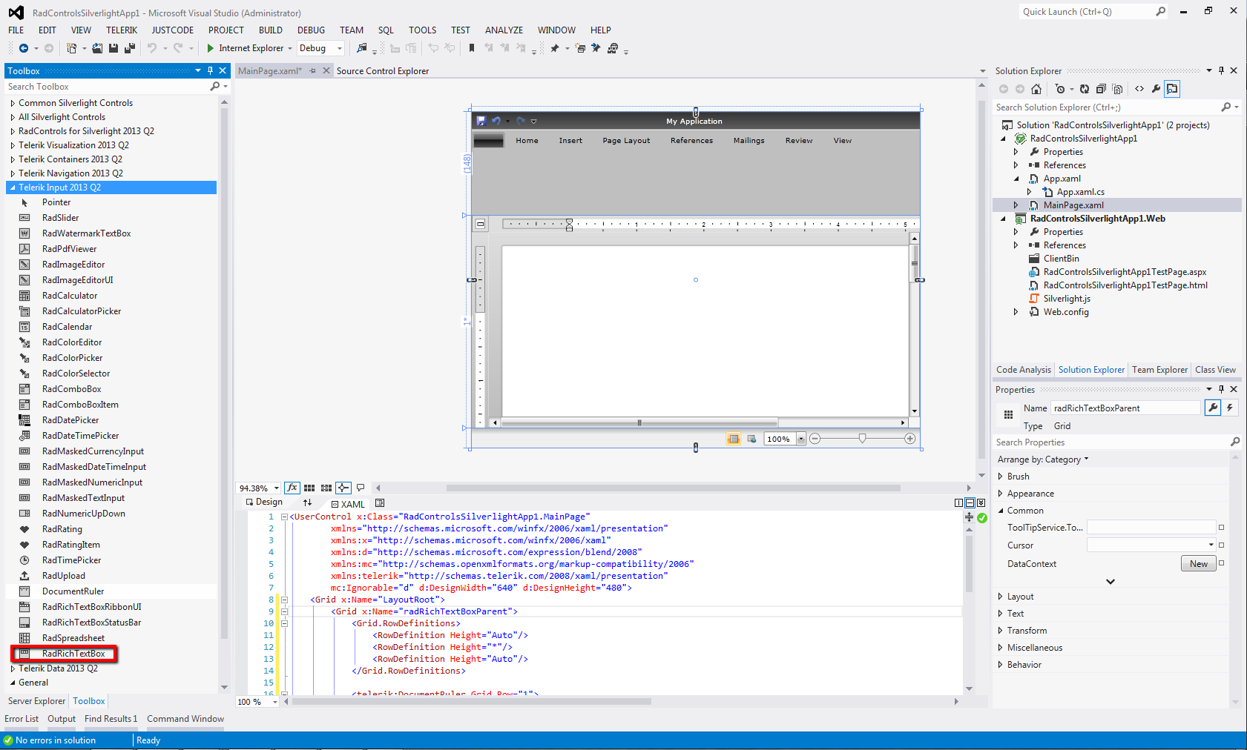The width and height of the screenshot is (1247, 750).
Task: Open the Arrange by: Category option
Action: coord(1042,459)
